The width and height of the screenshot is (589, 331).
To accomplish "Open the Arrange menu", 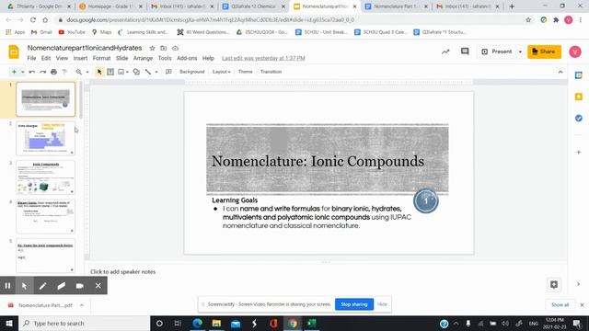I will [143, 58].
